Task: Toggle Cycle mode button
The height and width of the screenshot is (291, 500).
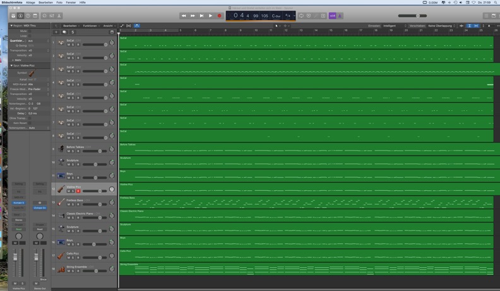Action: click(301, 16)
